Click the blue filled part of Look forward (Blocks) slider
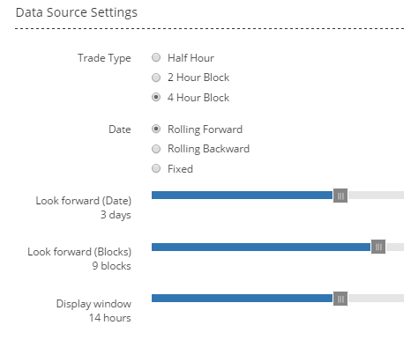Screen dimensions: 411x340 [x=261, y=247]
